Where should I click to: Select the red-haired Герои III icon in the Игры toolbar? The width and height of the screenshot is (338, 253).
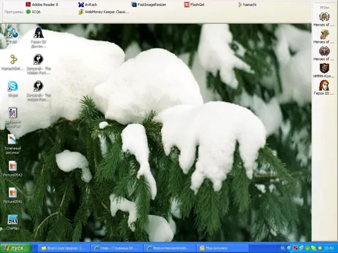(x=324, y=88)
